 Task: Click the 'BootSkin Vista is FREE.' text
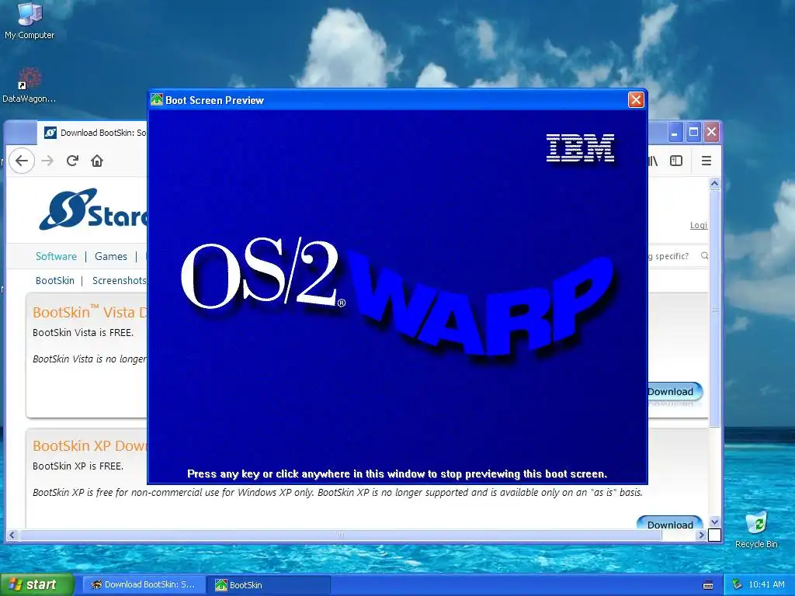[x=83, y=333]
